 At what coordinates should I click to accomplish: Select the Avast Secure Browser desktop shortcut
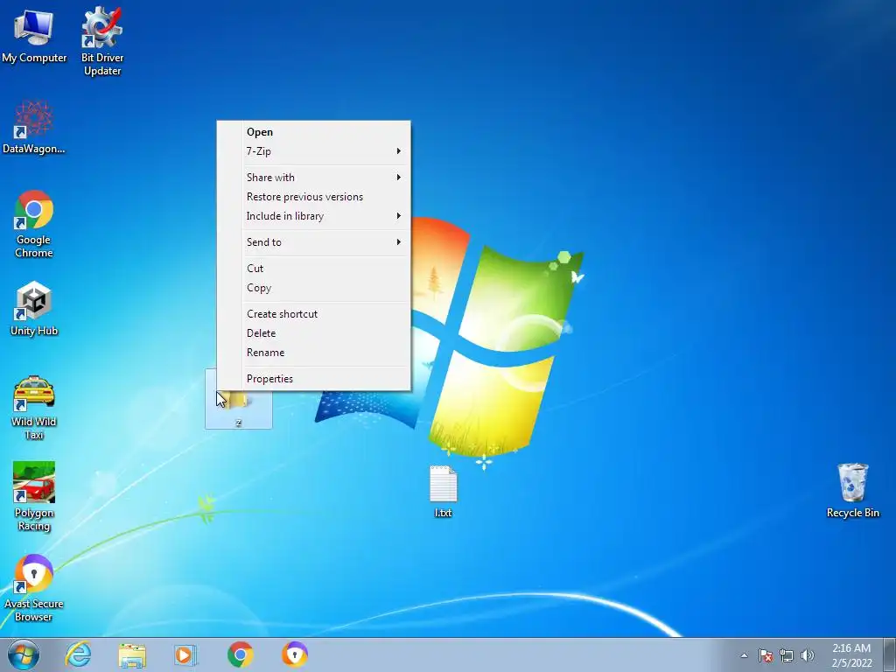pyautogui.click(x=34, y=588)
